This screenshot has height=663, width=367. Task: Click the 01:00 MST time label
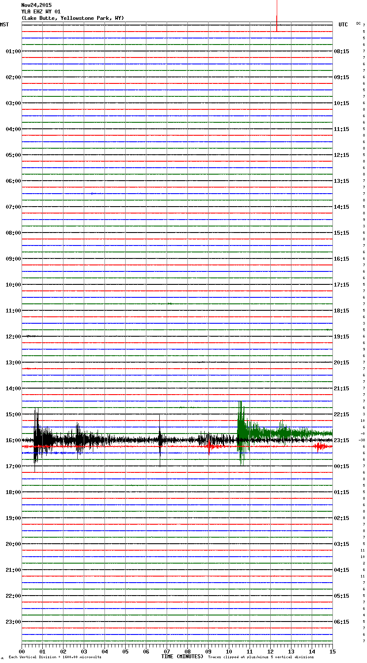13,51
